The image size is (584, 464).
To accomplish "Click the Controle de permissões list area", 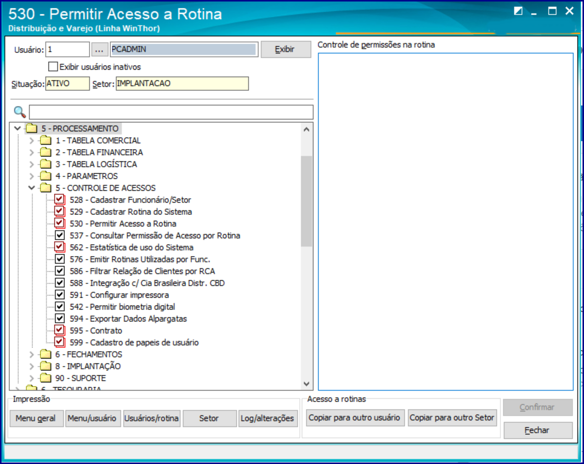I will pyautogui.click(x=445, y=221).
